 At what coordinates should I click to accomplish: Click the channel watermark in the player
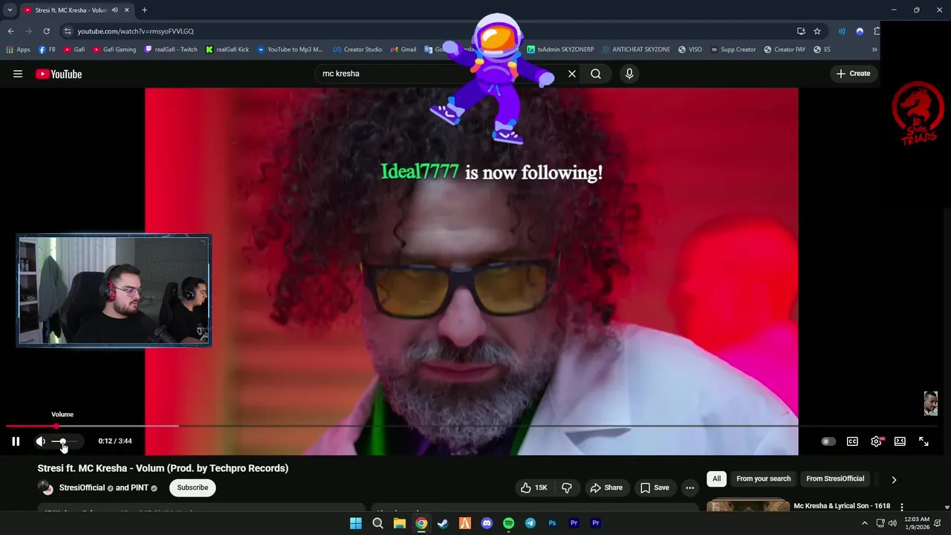tap(930, 403)
